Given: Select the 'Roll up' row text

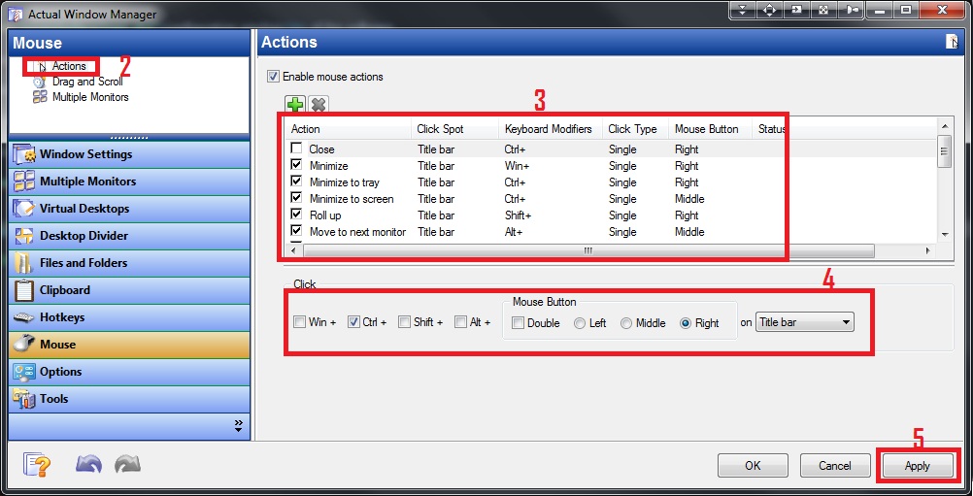Looking at the screenshot, I should [325, 215].
